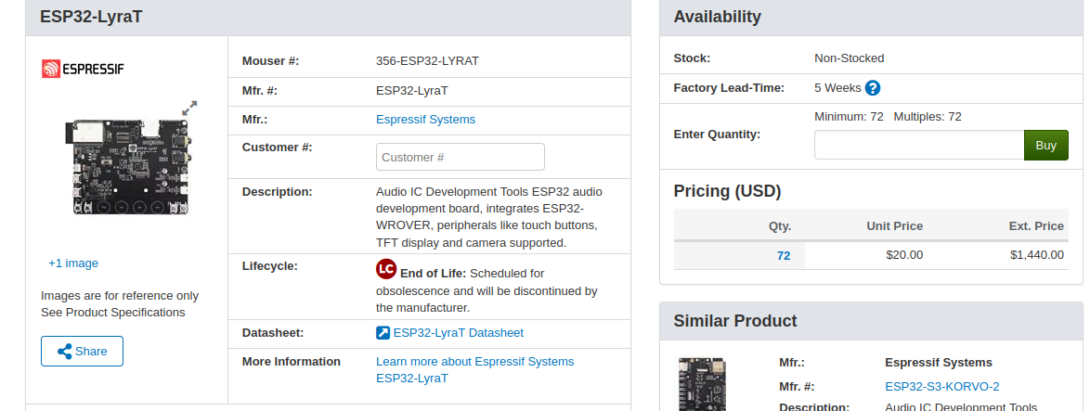Click Espressif Systems in Similar Product panel
Screen dimensions: 1090x411
939,363
